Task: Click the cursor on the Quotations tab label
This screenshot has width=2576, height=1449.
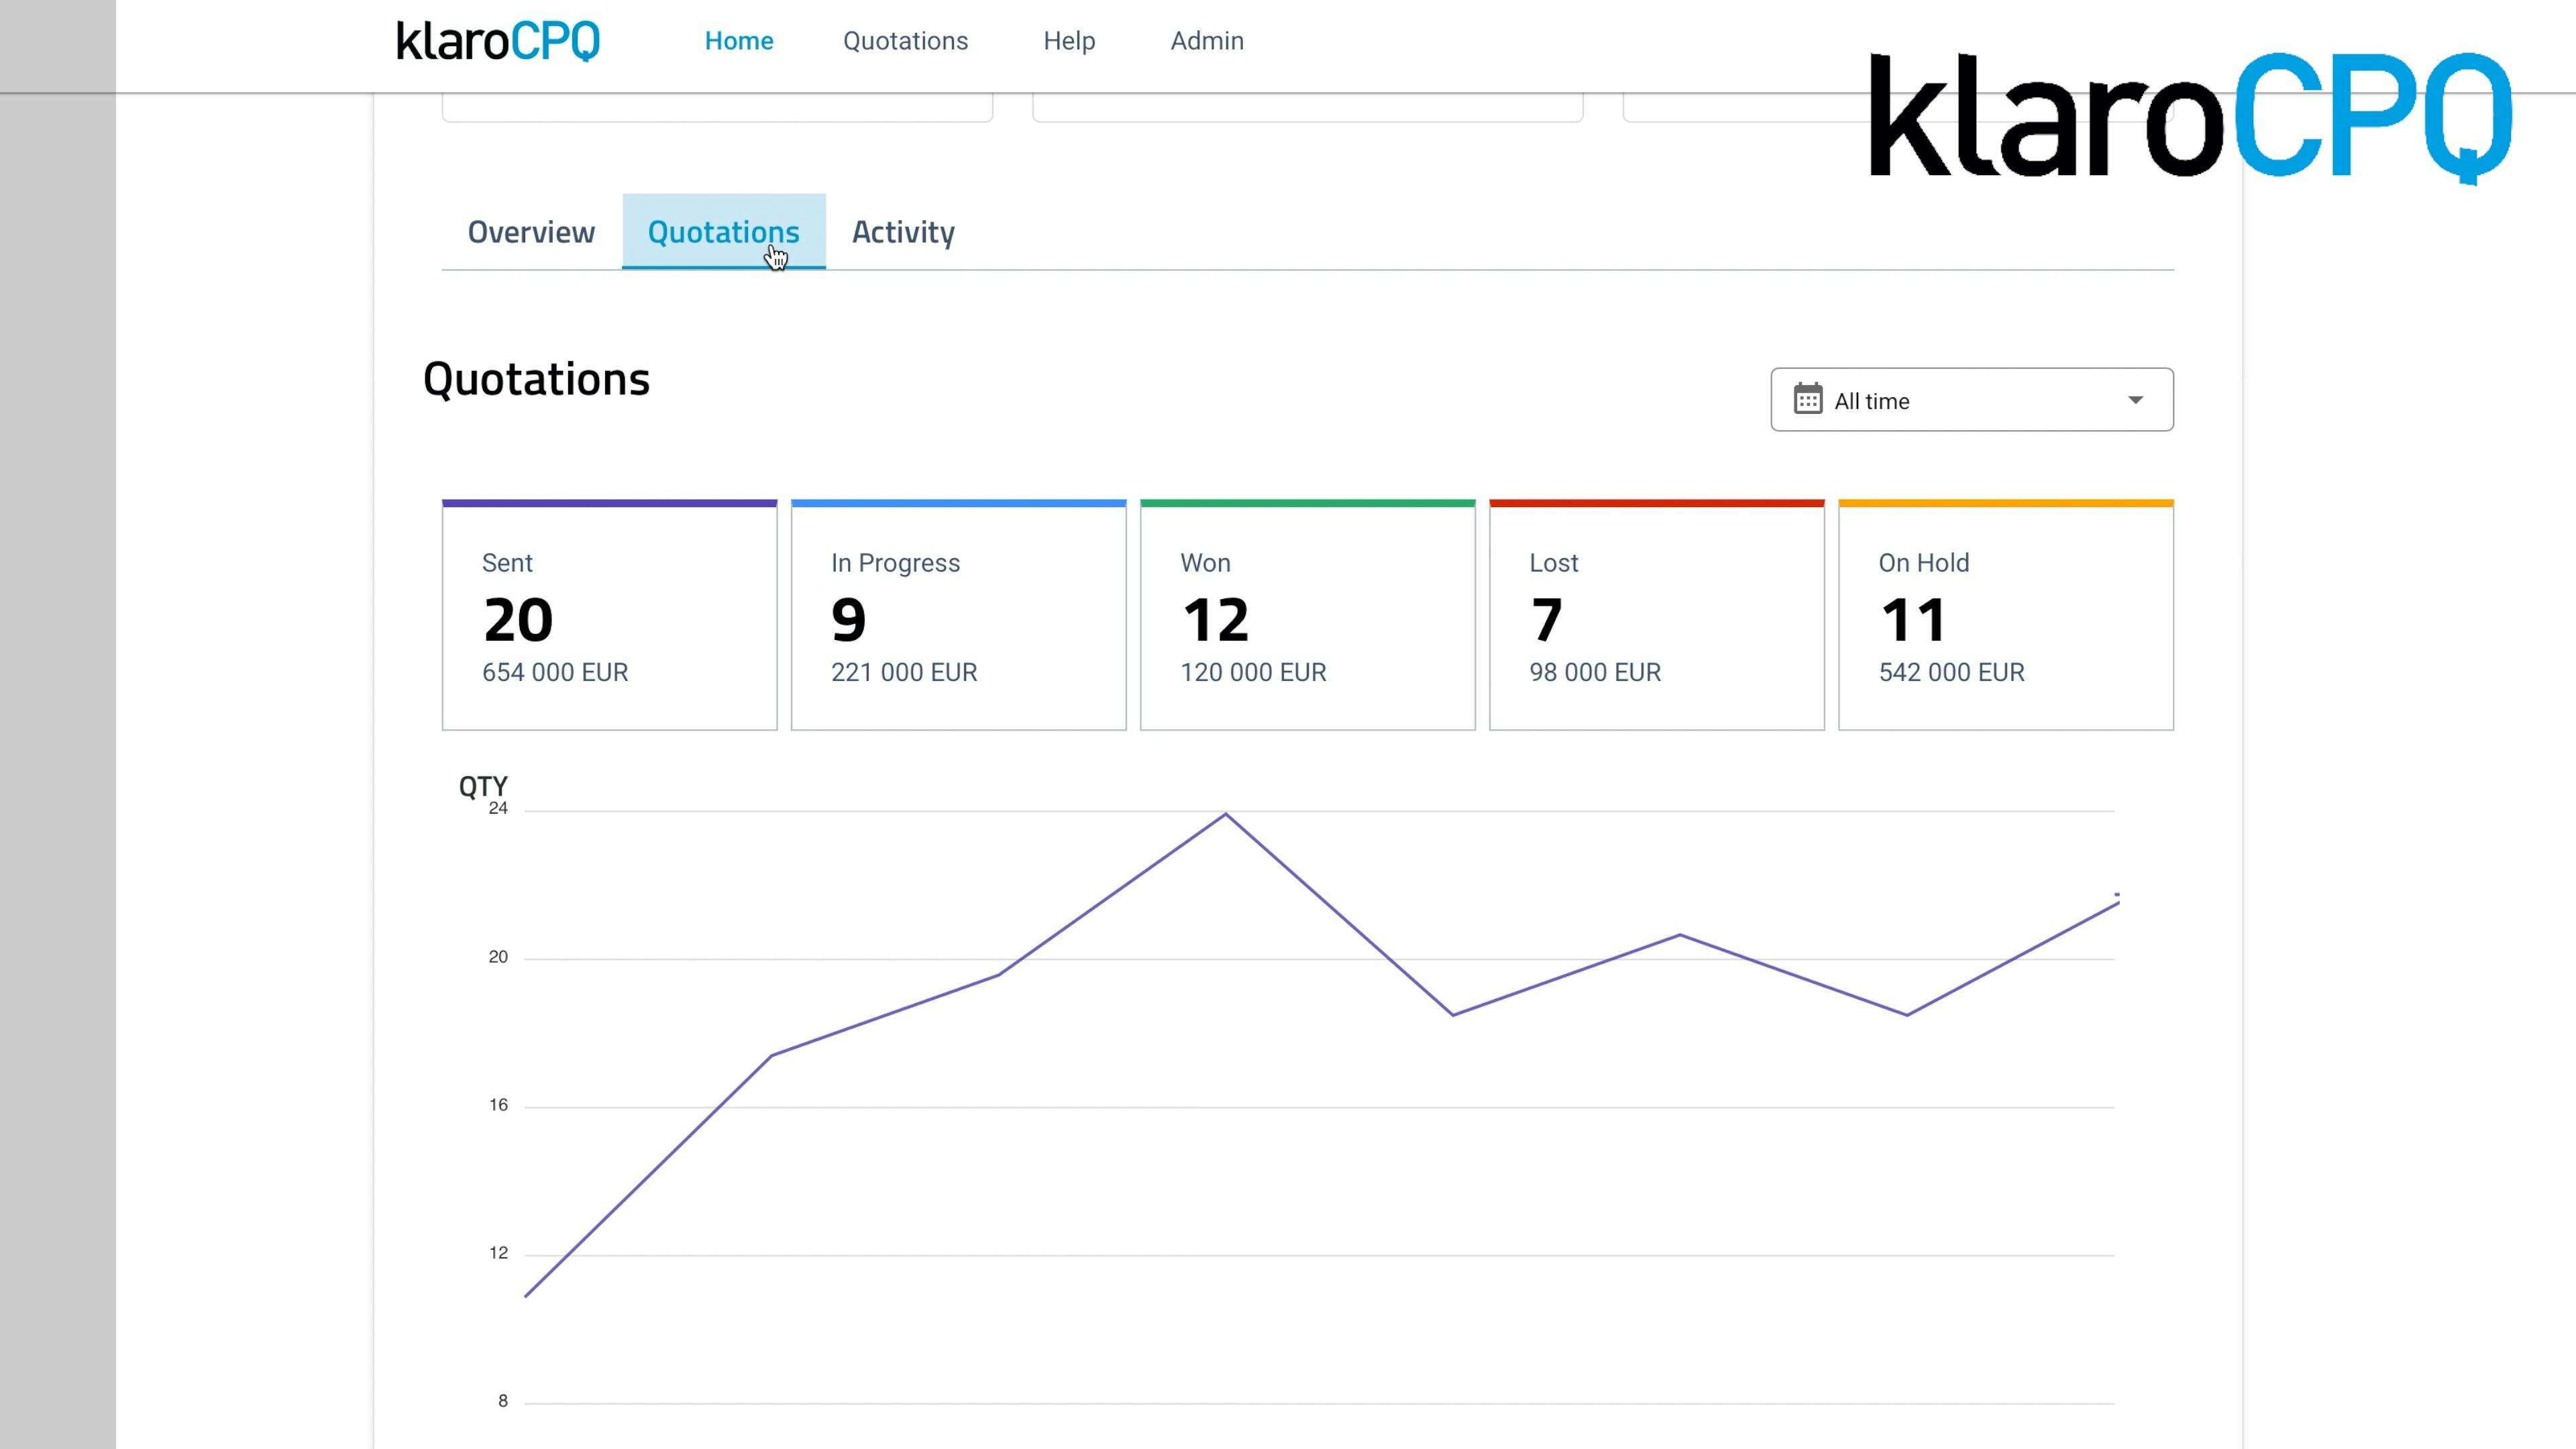Action: click(723, 232)
